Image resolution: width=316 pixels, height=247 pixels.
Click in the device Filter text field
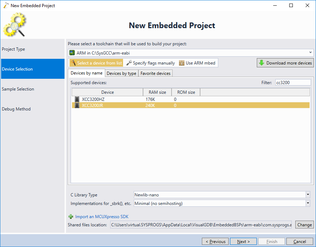pos(293,82)
